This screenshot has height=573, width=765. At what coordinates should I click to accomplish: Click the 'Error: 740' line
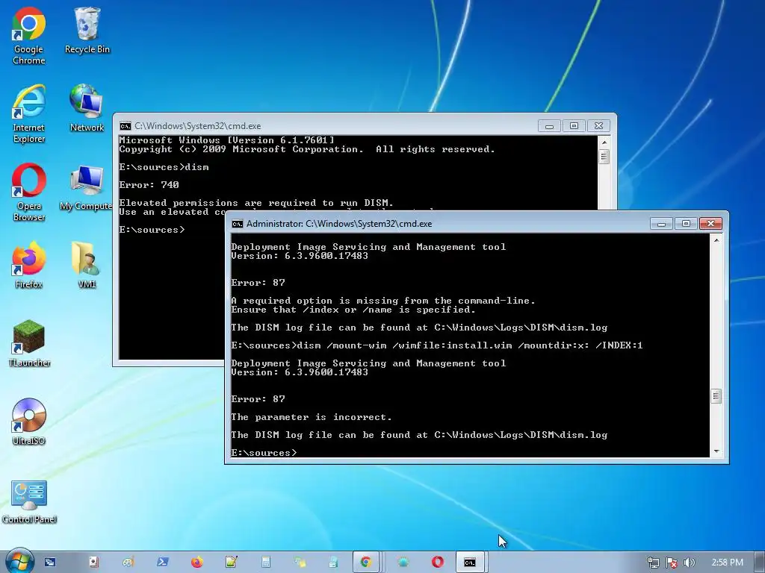149,185
